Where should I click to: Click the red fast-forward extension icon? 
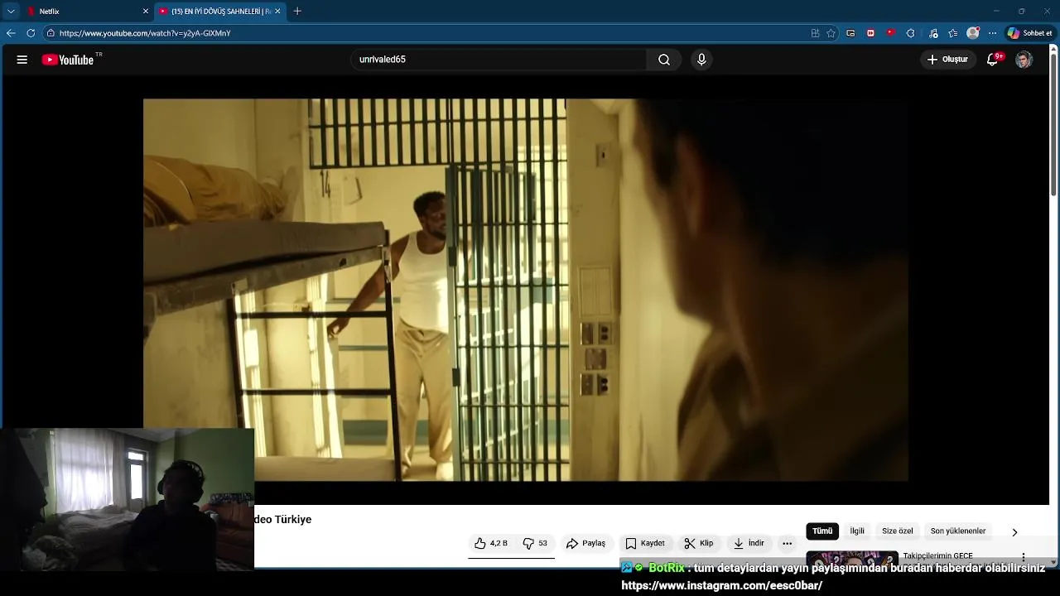pos(870,33)
